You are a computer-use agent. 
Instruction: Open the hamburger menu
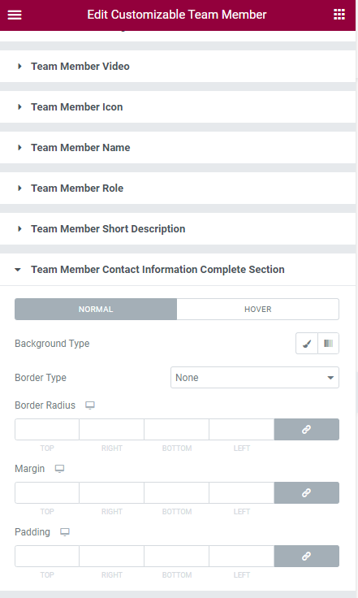click(15, 15)
